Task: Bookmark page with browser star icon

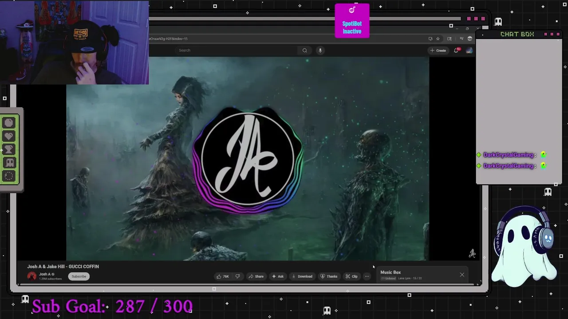Action: pos(438,39)
